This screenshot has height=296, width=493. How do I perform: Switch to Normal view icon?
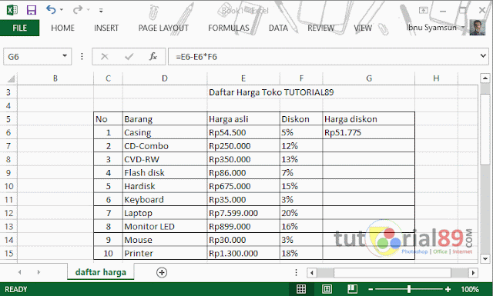pyautogui.click(x=301, y=289)
